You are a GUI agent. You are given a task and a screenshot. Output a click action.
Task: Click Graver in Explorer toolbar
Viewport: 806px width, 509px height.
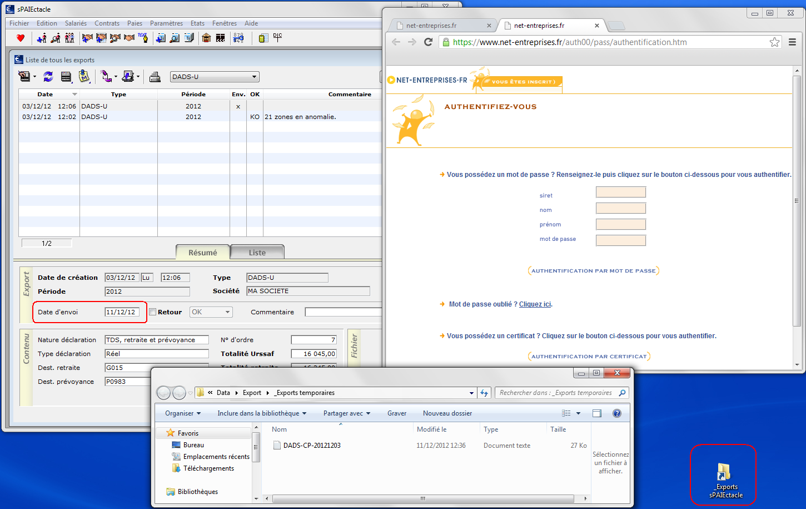pos(397,413)
